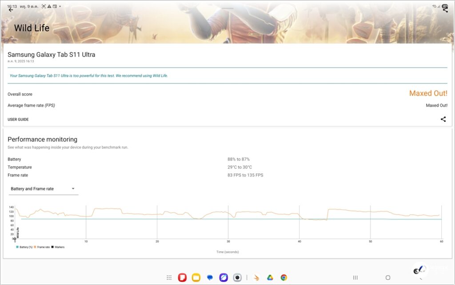The height and width of the screenshot is (285, 455).
Task: Open the Camera app in taskbar
Action: 238,277
